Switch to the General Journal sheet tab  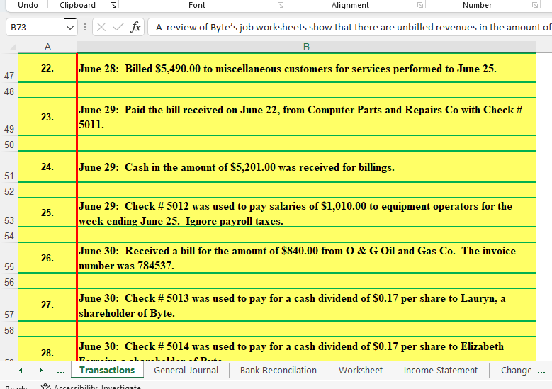pos(186,370)
